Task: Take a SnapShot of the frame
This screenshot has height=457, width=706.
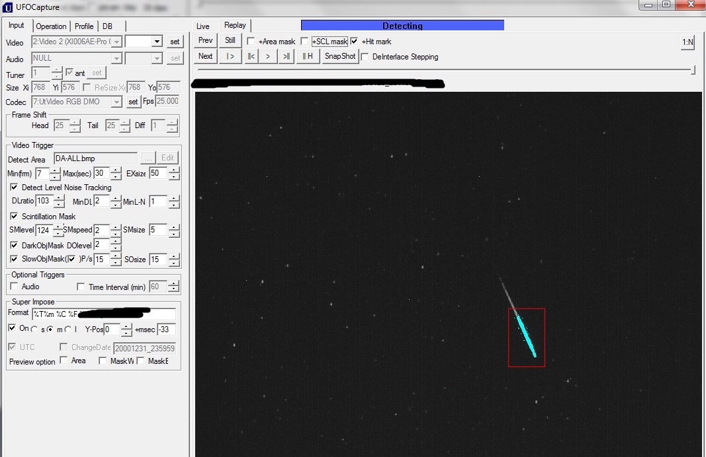Action: [x=339, y=56]
